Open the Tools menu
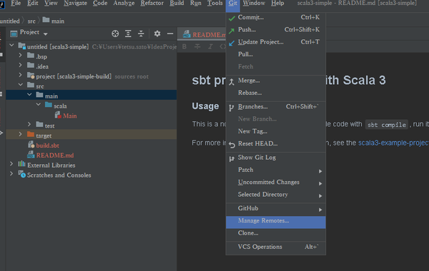The height and width of the screenshot is (271, 429). pyautogui.click(x=214, y=4)
